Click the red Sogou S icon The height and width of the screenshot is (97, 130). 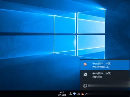tap(85, 64)
